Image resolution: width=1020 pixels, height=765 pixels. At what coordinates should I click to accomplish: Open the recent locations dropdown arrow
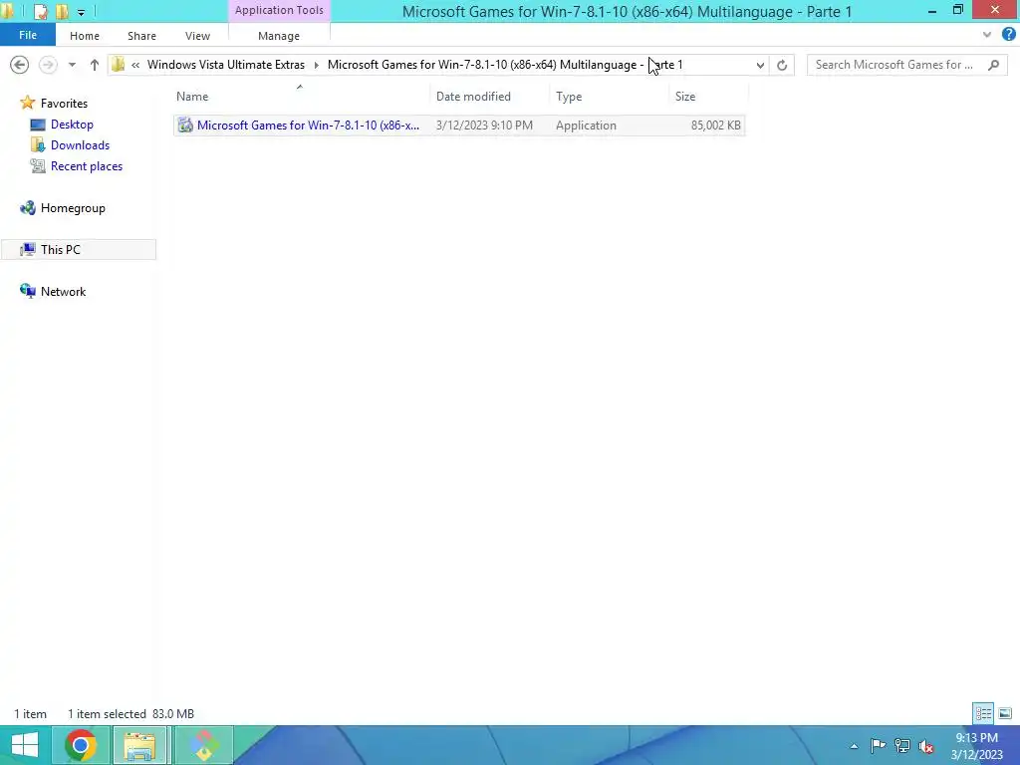pos(72,65)
